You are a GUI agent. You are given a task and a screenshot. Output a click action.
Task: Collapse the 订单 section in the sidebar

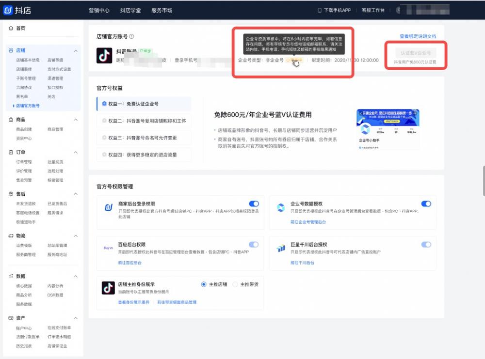(75, 152)
